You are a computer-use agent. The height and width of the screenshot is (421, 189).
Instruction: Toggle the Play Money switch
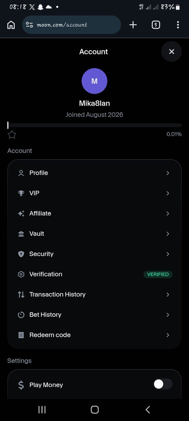(x=163, y=384)
